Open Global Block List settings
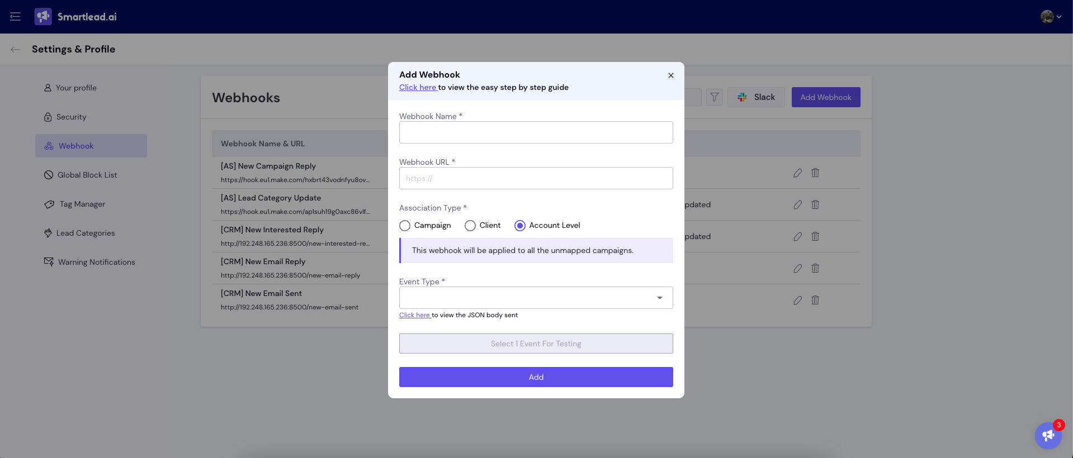Viewport: 1073px width, 458px height. click(x=87, y=175)
